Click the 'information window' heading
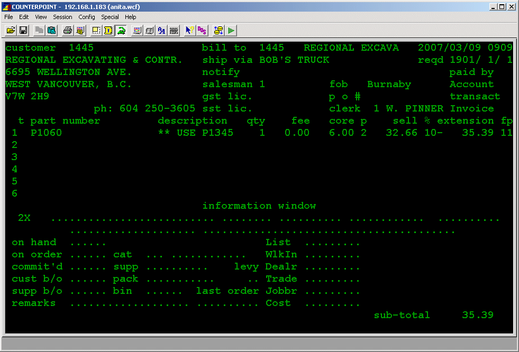 [x=259, y=206]
